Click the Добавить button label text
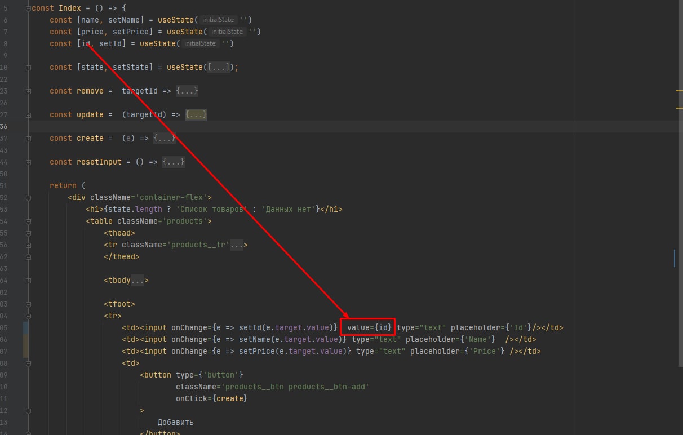Screen dimensions: 683x435 click(176, 422)
